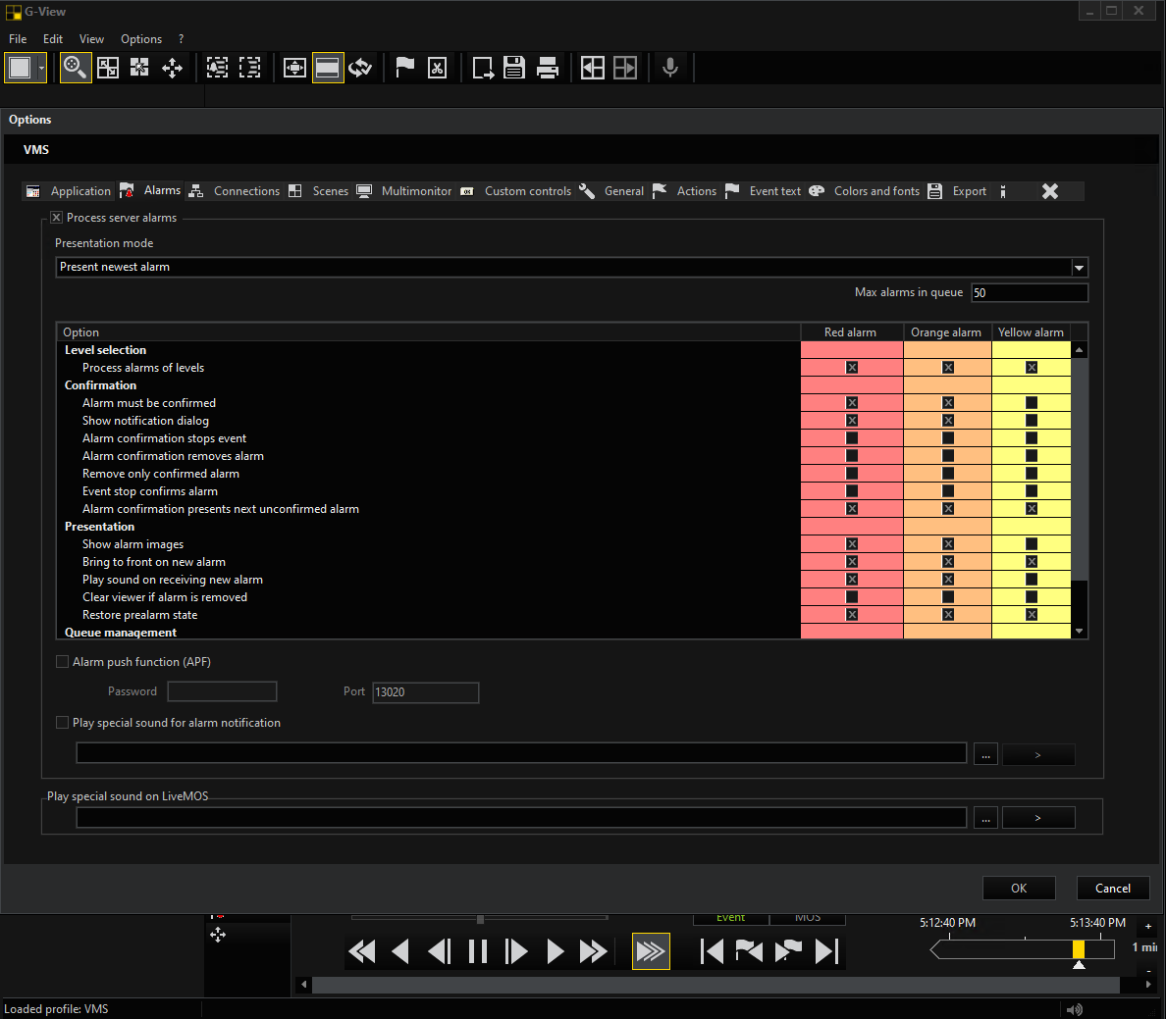1166x1019 pixels.
Task: Click the microphone icon in the toolbar
Action: [x=670, y=68]
